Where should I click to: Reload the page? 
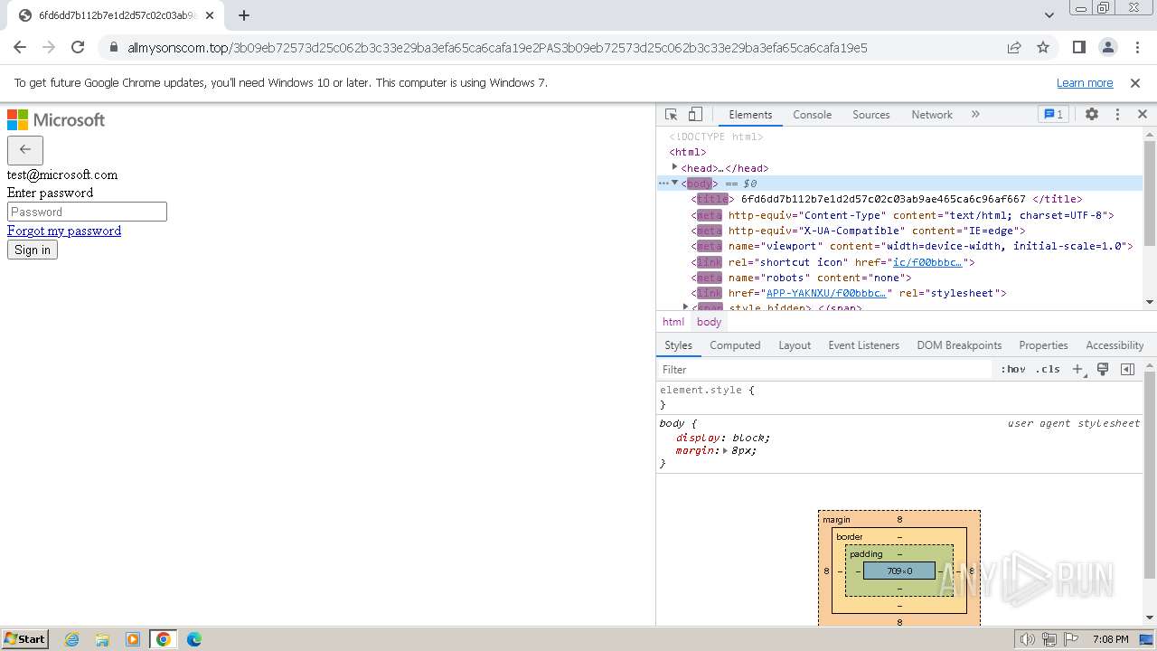pyautogui.click(x=78, y=47)
